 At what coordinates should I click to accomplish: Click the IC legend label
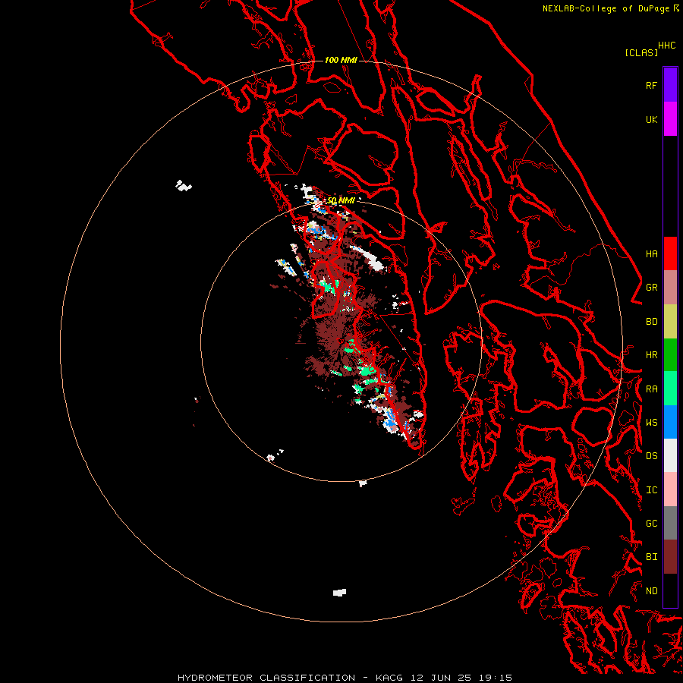point(651,490)
